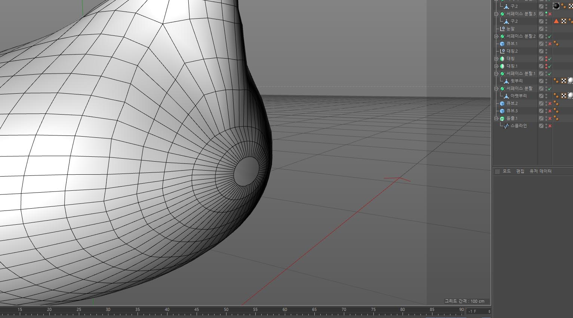Viewport: 573px width, 318px height.
Task: Select the UVW checker tag on 아랫부리
Action: [x=564, y=96]
